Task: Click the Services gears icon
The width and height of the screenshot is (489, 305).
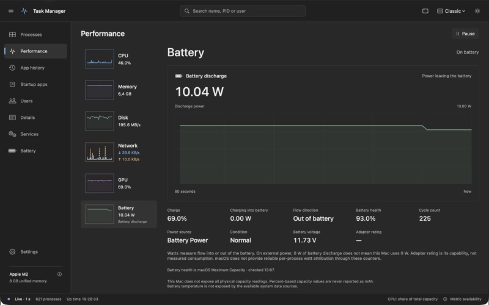Action: tap(12, 134)
